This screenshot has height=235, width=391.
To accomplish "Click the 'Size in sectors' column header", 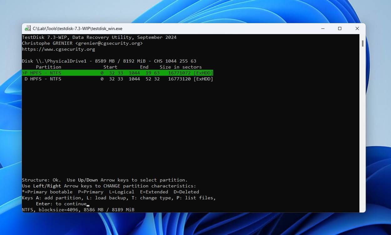I will pos(181,67).
